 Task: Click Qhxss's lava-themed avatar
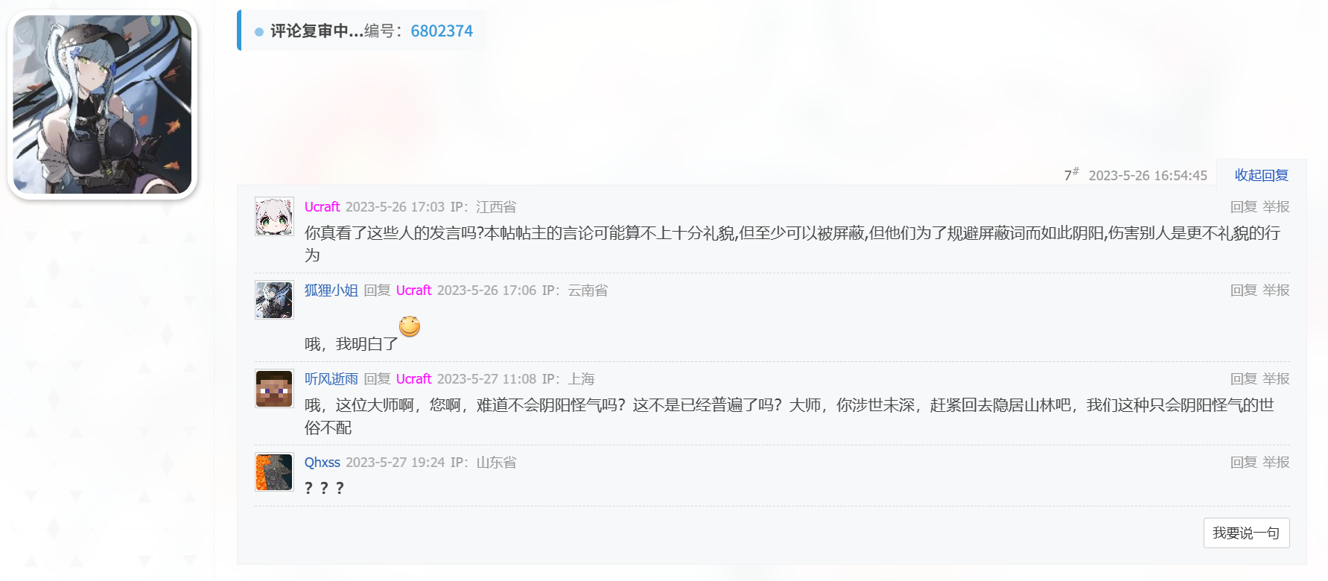click(274, 472)
